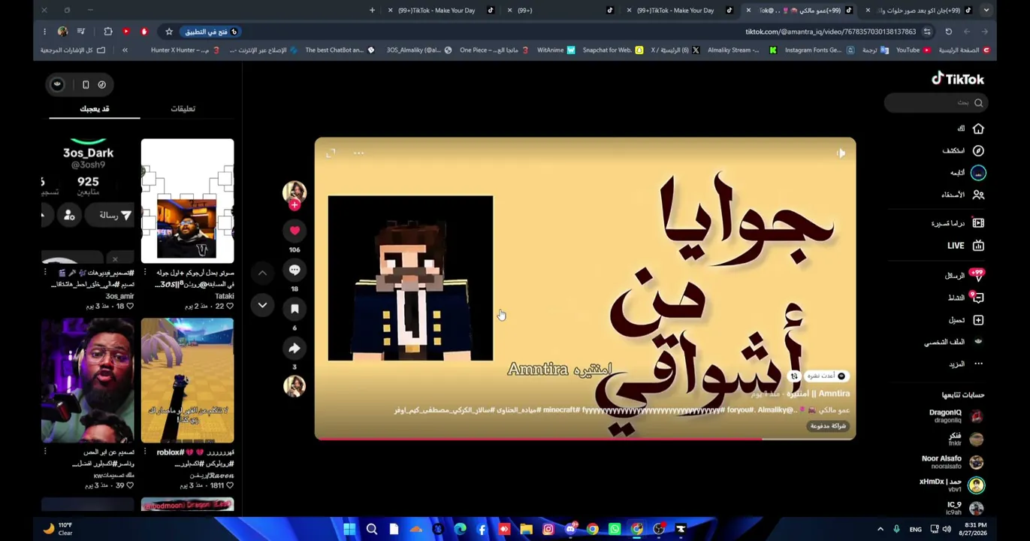
Task: Open the Chrome extensions puzzle icon
Action: point(108,32)
